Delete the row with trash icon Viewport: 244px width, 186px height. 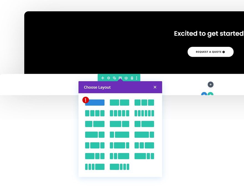click(x=132, y=78)
